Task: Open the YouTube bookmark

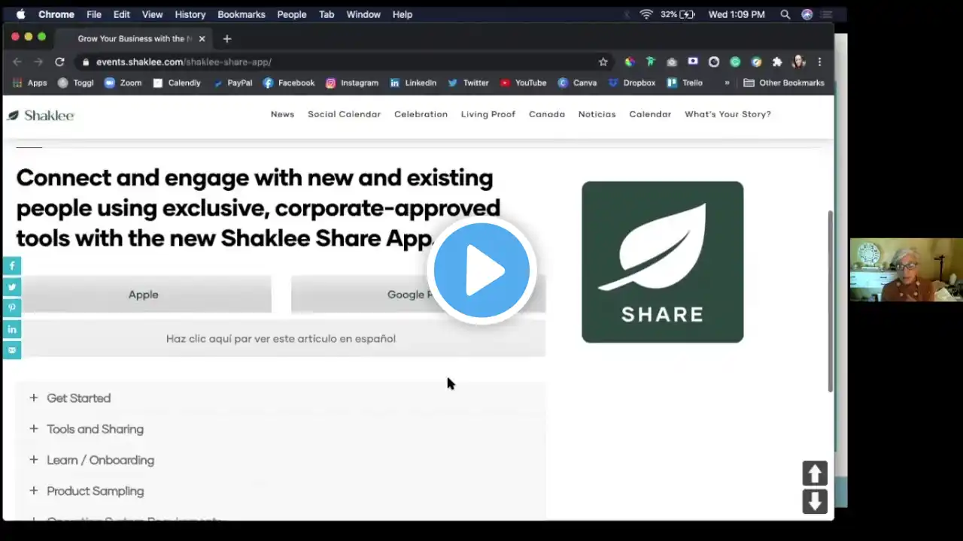Action: pyautogui.click(x=524, y=83)
